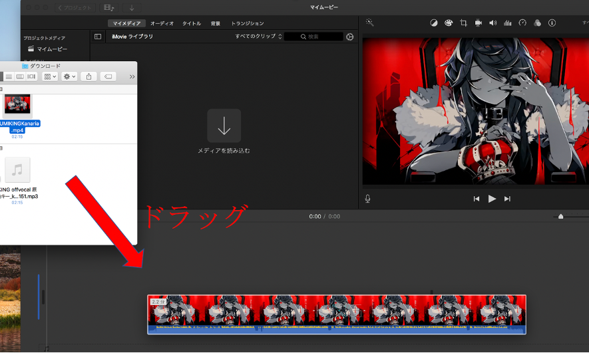Select the mp3 music file icon in Finder
The width and height of the screenshot is (589, 353).
pyautogui.click(x=17, y=170)
